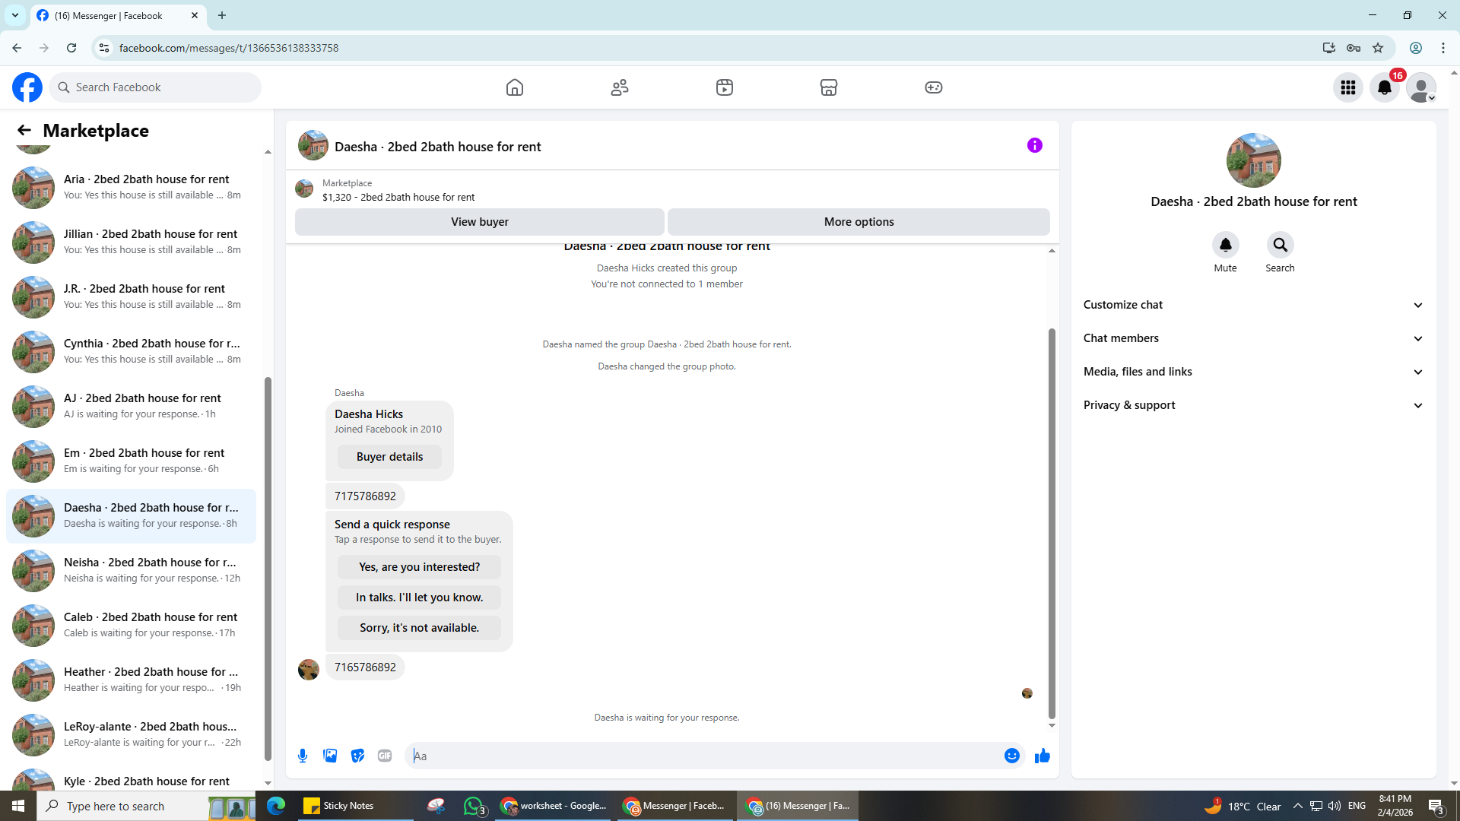
Task: Click the View buyer button
Action: [x=479, y=222]
